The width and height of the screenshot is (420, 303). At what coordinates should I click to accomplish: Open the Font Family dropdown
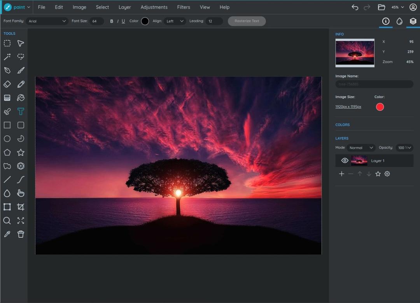(47, 21)
